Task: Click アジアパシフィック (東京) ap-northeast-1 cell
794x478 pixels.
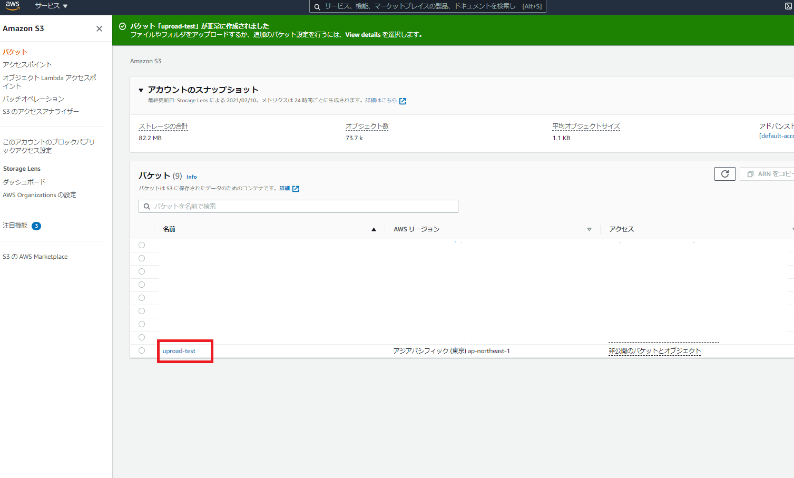Action: pos(452,351)
